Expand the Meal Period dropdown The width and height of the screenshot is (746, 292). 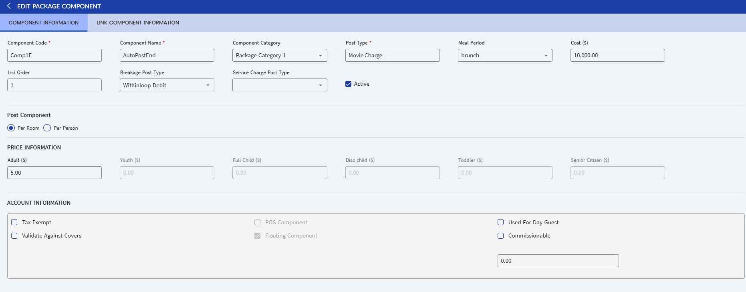pos(504,55)
